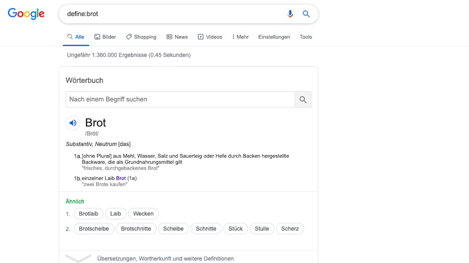Select the Wecken synonym chip
Screen dimensions: 469x263
143,214
